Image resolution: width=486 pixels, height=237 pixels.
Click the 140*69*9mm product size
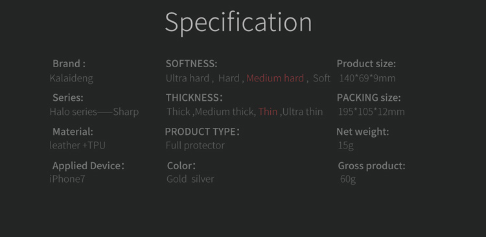[x=367, y=78]
